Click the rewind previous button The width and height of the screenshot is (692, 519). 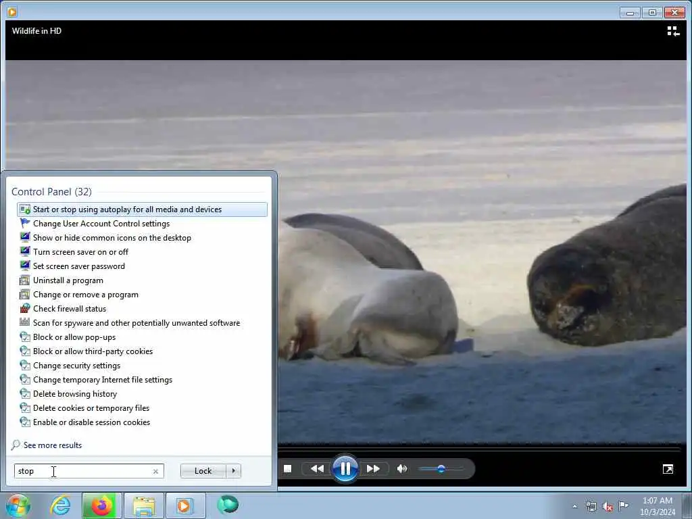tap(317, 469)
